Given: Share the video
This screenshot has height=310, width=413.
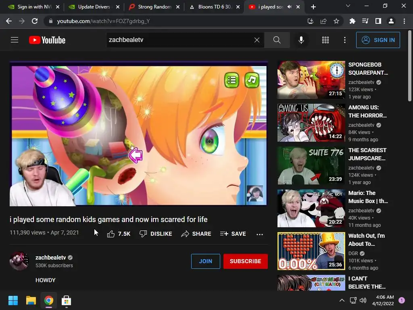Looking at the screenshot, I should pos(196,234).
